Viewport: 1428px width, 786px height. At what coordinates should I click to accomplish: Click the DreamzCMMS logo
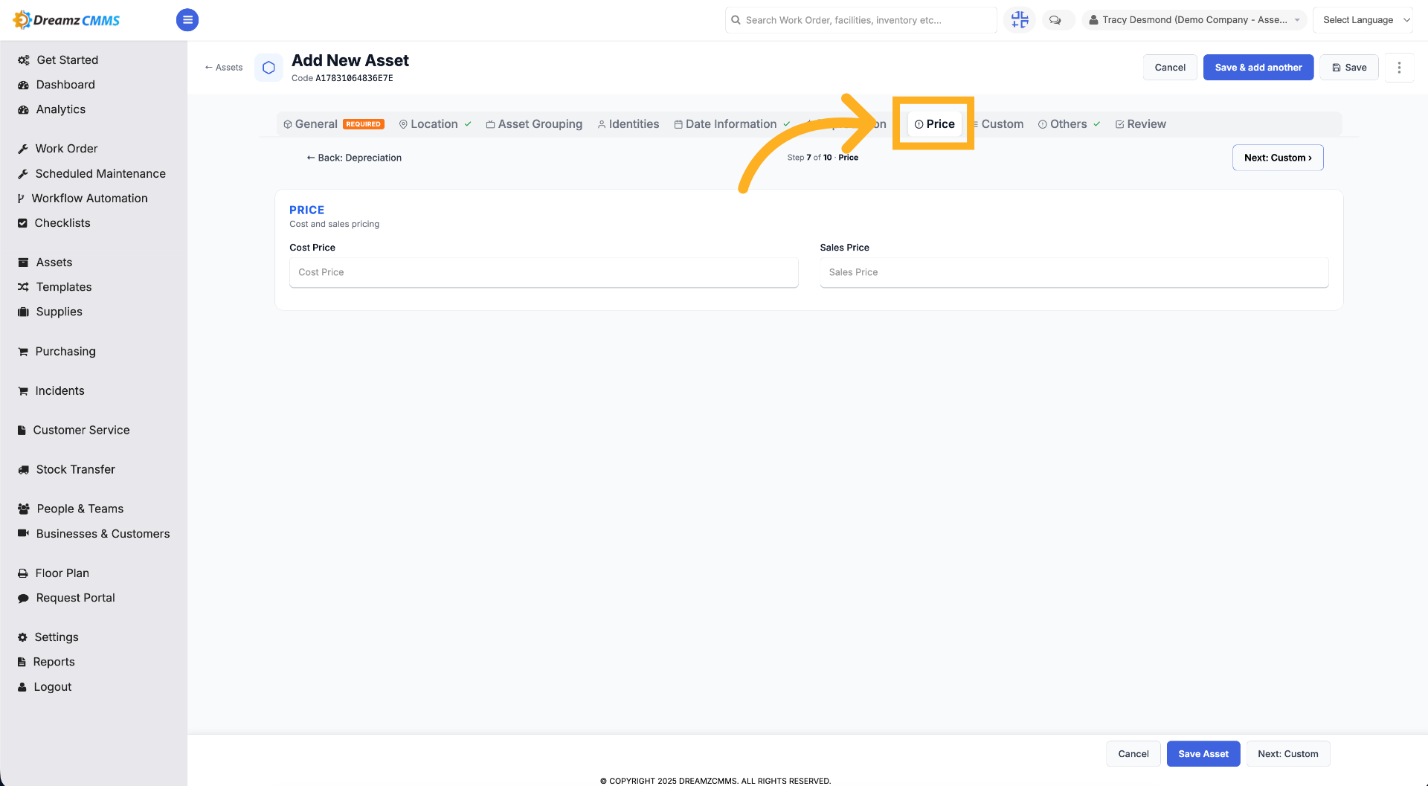click(x=67, y=20)
